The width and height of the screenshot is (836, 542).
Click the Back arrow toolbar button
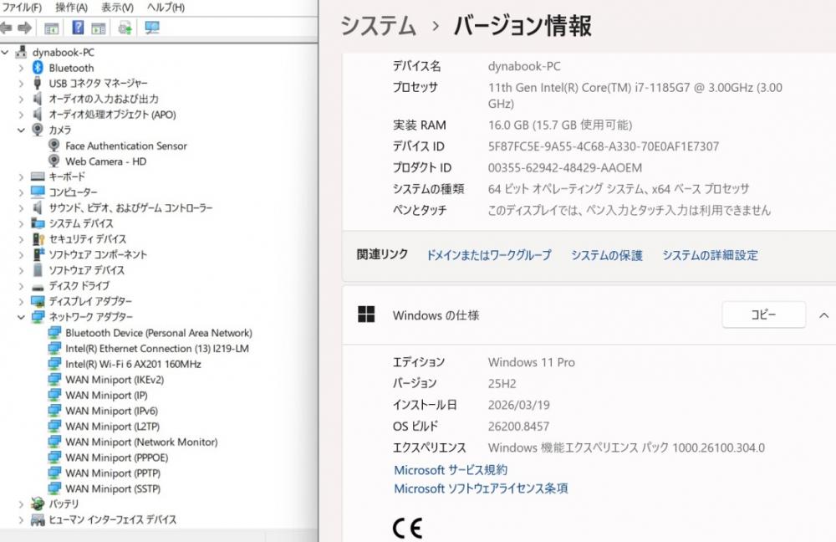pyautogui.click(x=6, y=28)
